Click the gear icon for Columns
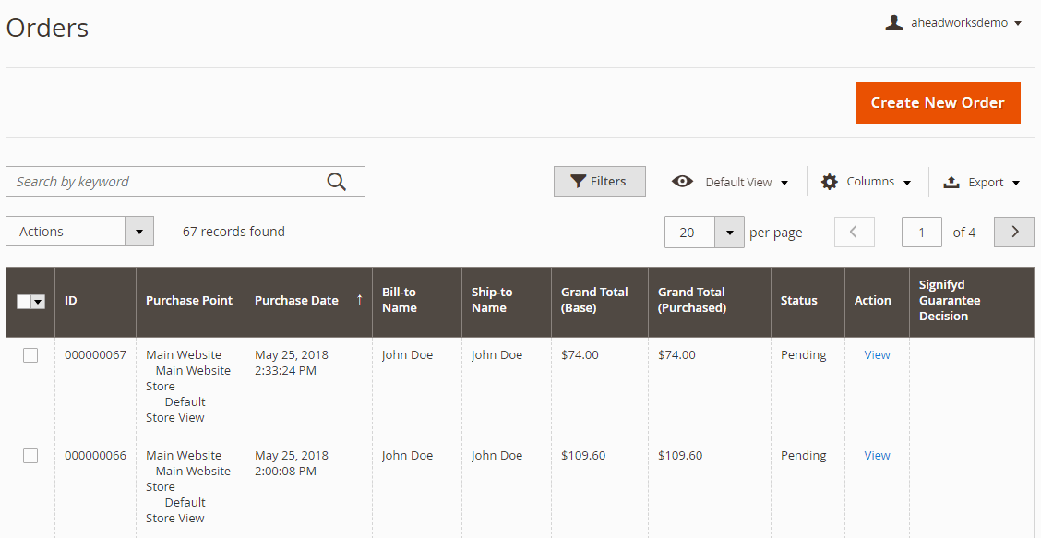 [830, 181]
